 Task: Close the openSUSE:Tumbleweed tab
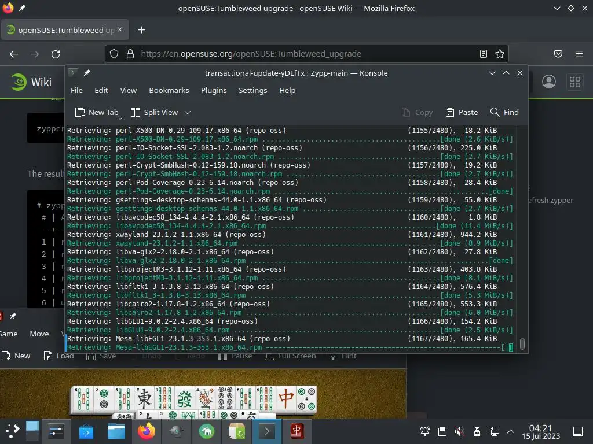(x=120, y=29)
